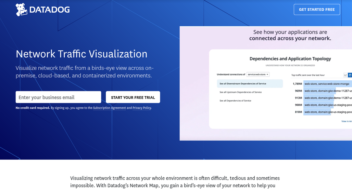Click START YOUR FREE TRIAL button
The height and width of the screenshot is (190, 352).
[133, 97]
